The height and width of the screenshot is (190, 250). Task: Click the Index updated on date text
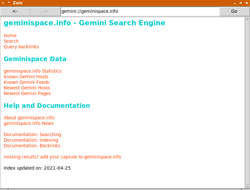[37, 168]
